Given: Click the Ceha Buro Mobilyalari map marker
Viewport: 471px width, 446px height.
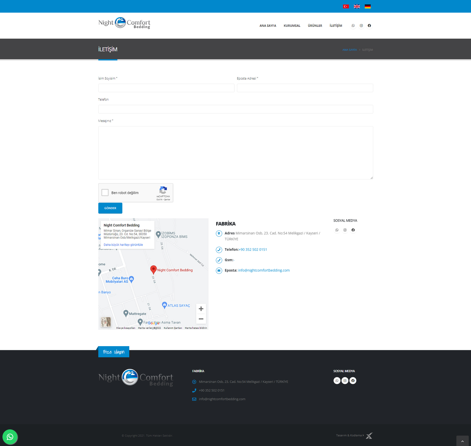Looking at the screenshot, I should [132, 279].
